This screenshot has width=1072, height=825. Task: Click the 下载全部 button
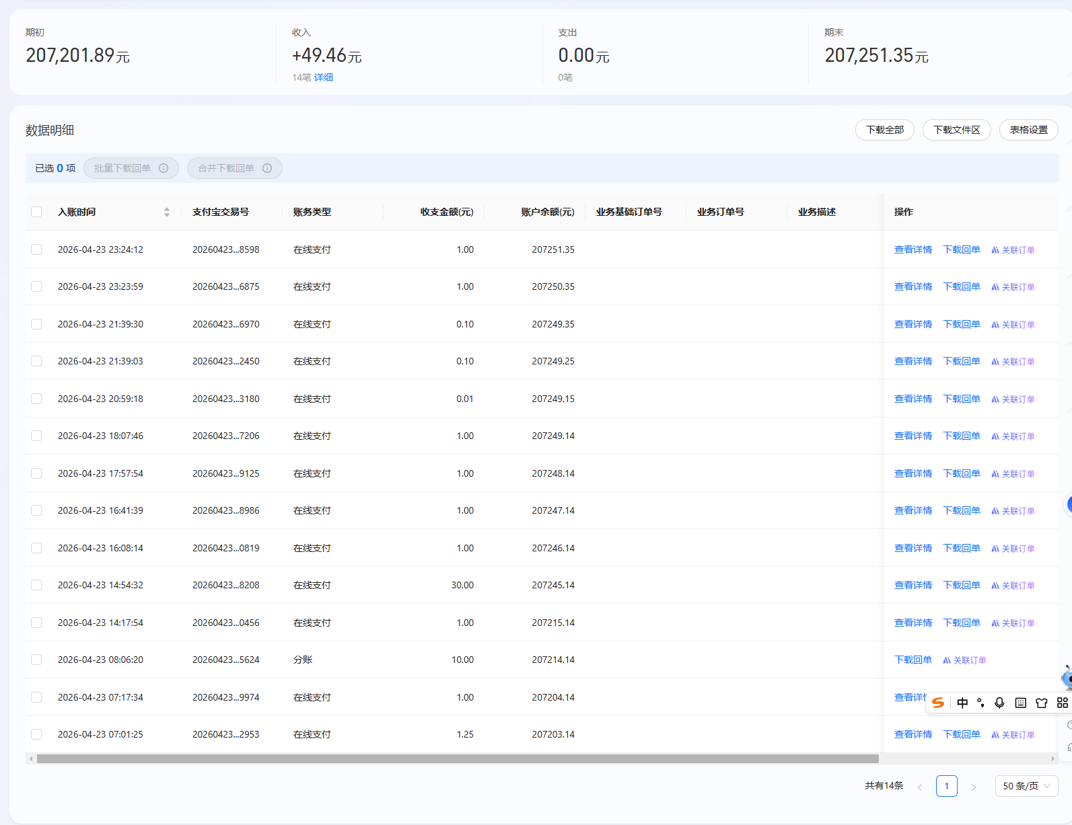point(884,130)
